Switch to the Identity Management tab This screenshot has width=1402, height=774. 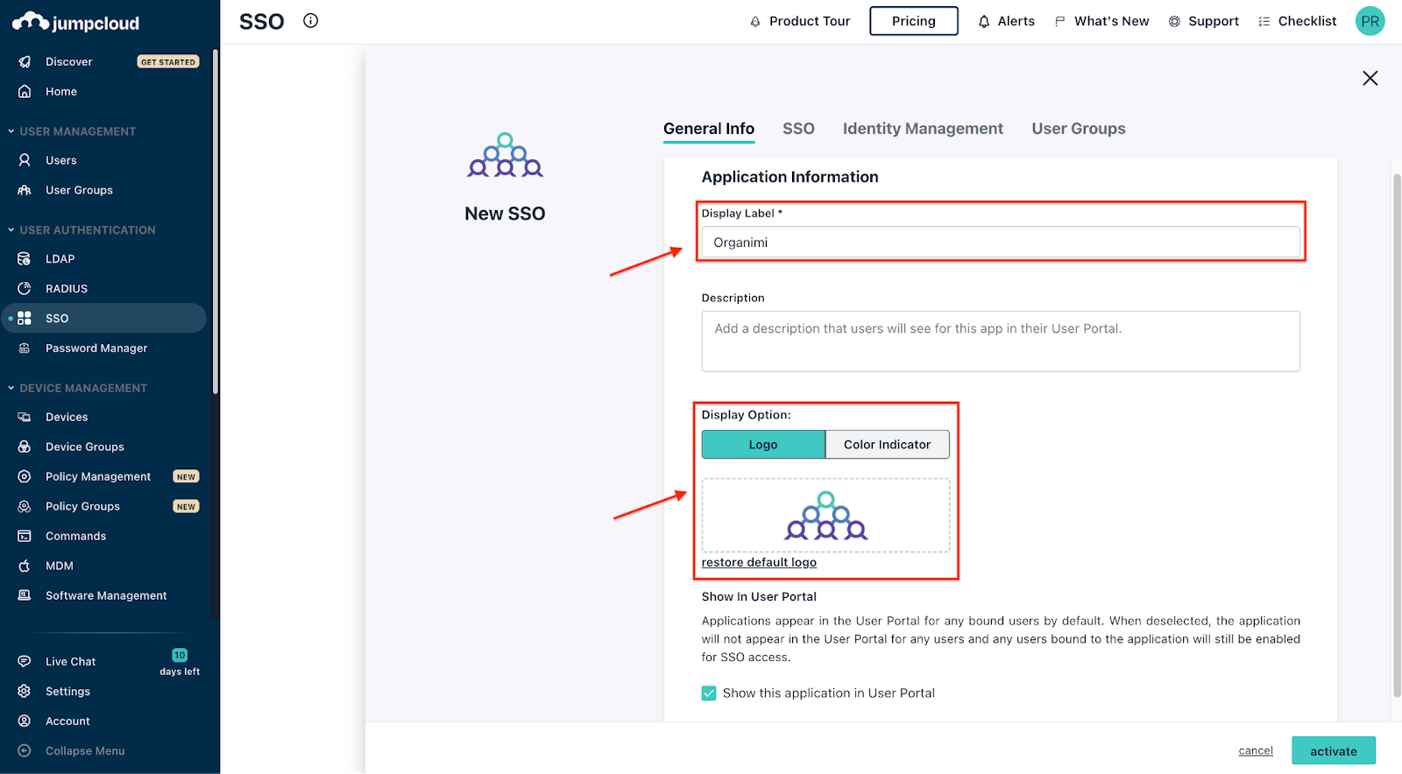pos(923,129)
